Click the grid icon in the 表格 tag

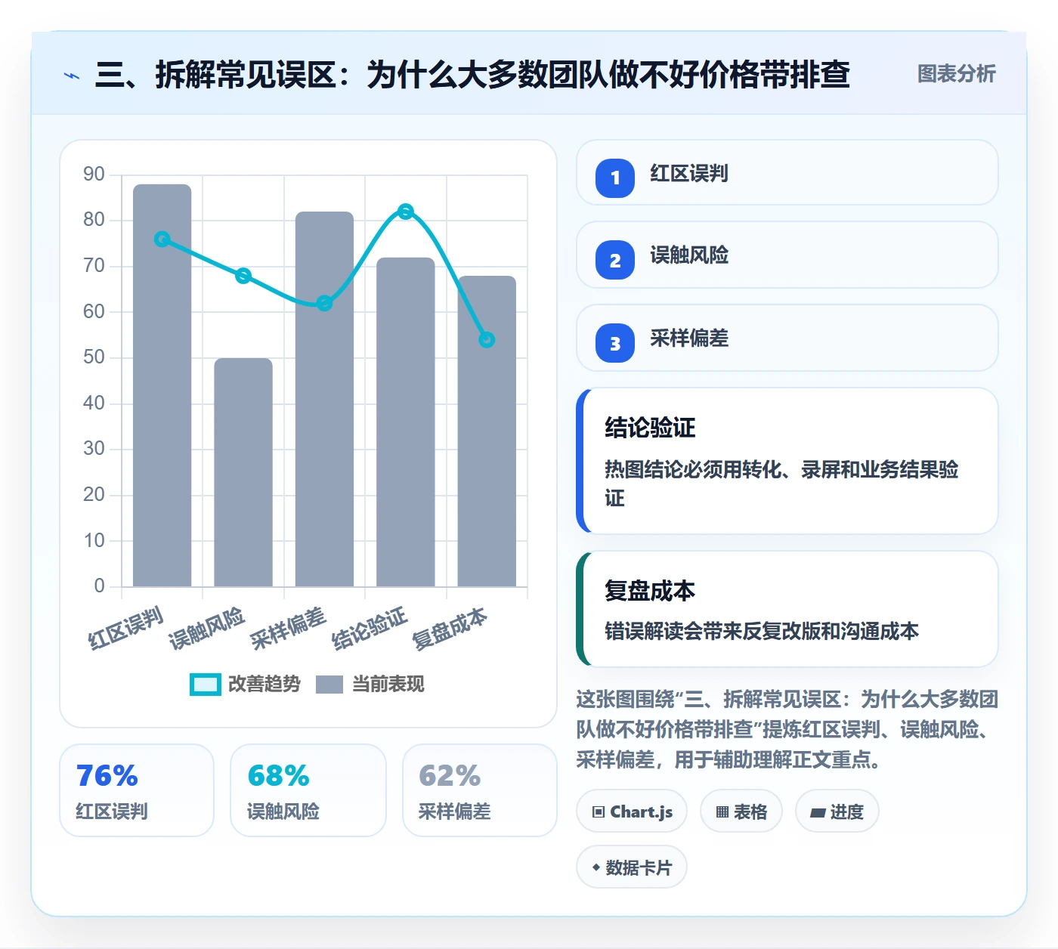(x=722, y=812)
